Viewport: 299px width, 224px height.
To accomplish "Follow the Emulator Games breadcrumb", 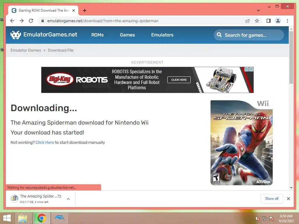I will click(x=26, y=50).
